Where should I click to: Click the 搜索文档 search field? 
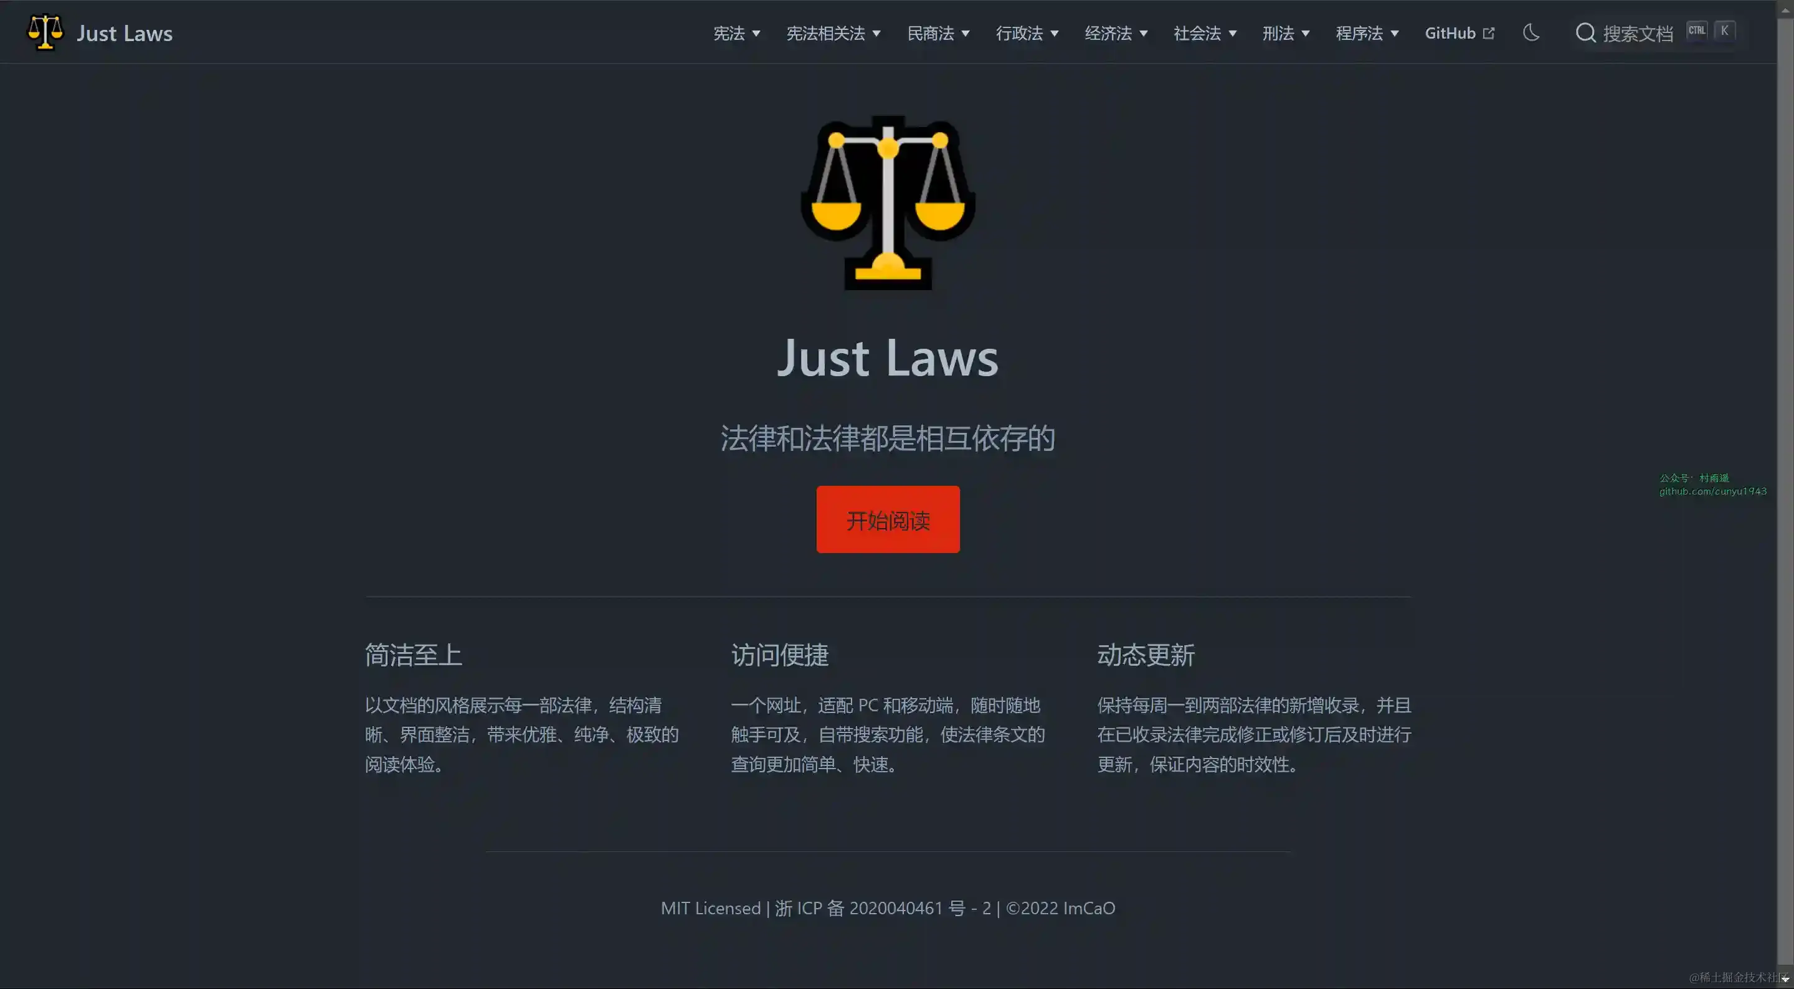[x=1637, y=34]
